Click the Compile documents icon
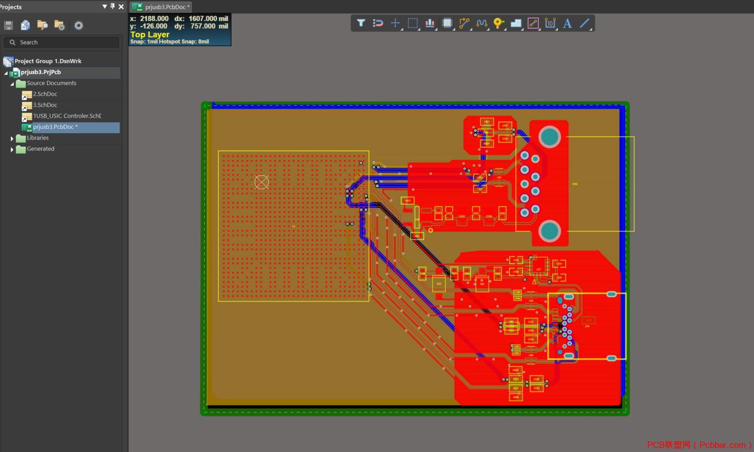The image size is (754, 452). pos(25,25)
